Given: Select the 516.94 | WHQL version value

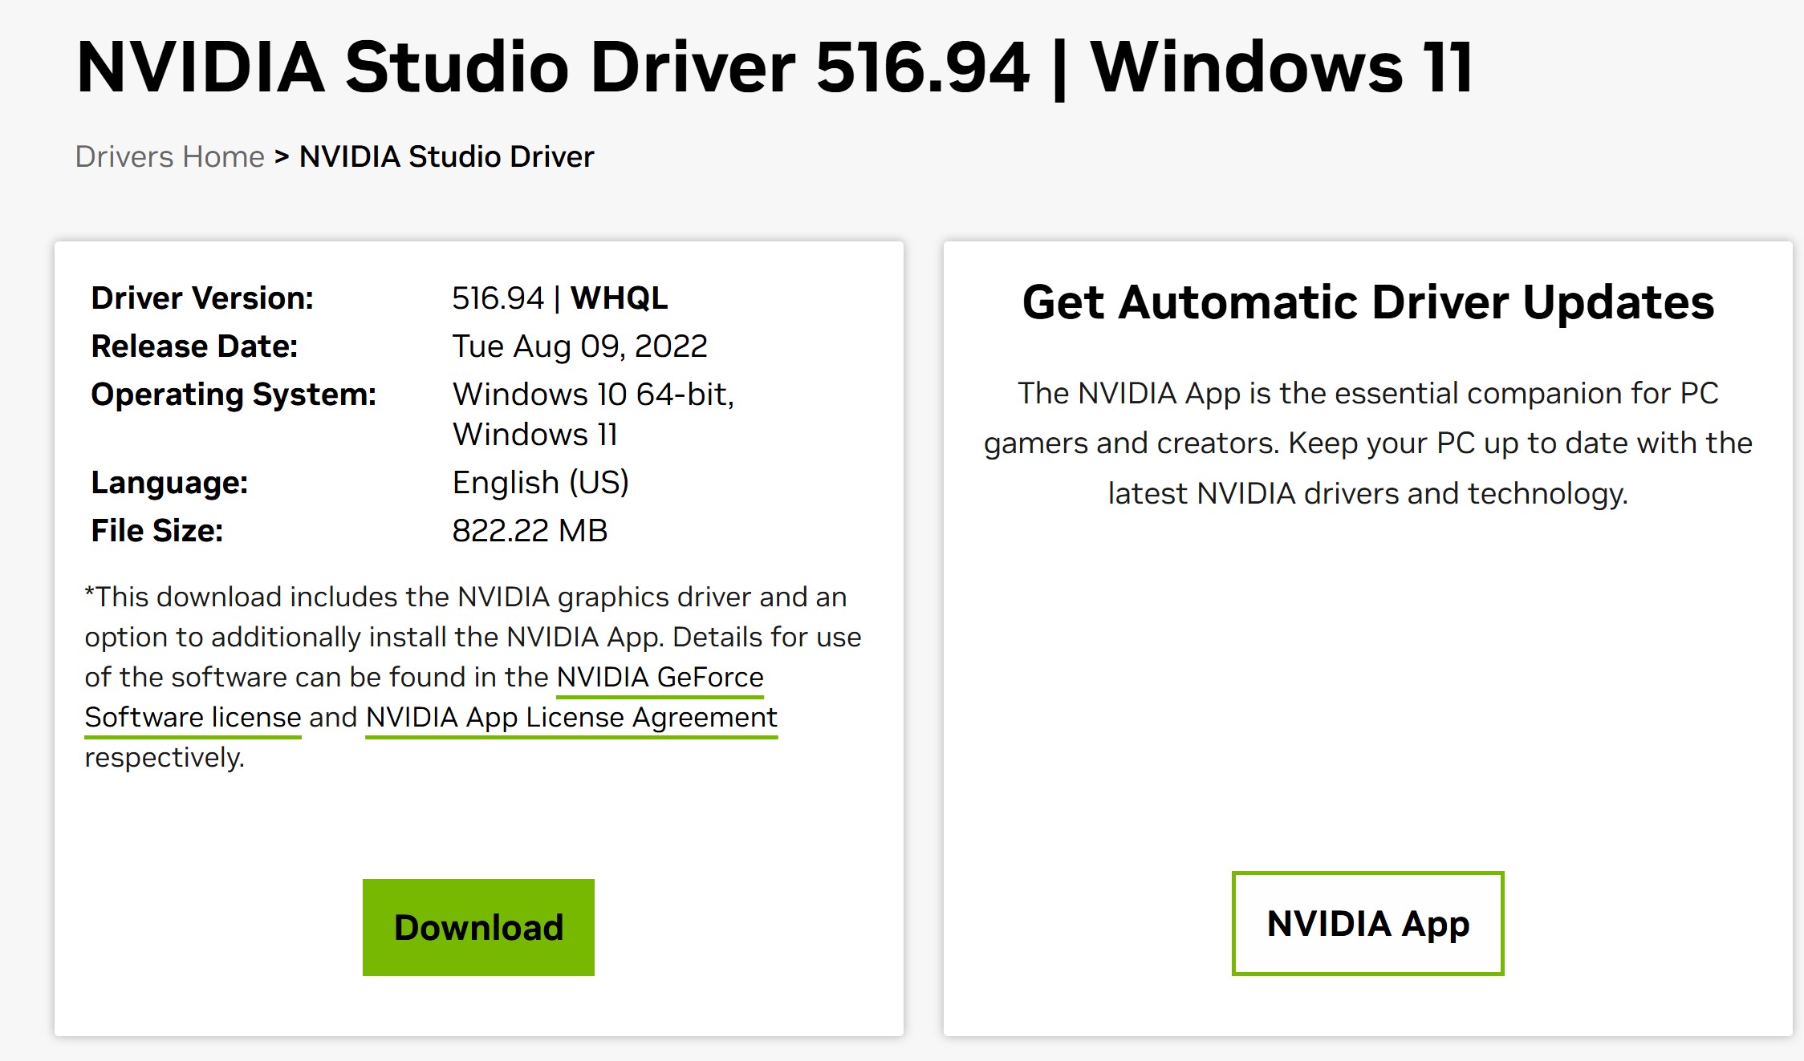Looking at the screenshot, I should (559, 298).
